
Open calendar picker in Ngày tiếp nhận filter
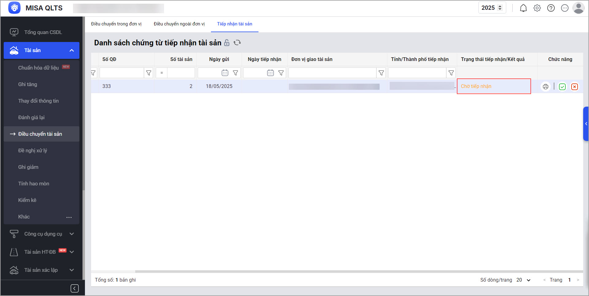(x=270, y=73)
